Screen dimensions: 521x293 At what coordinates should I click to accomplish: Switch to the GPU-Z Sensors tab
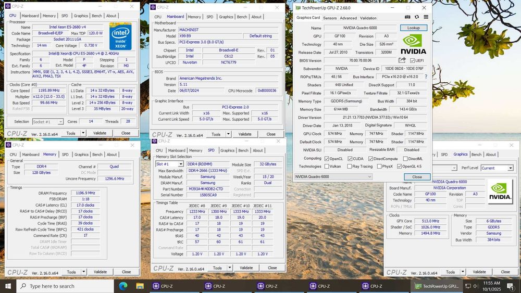(330, 18)
